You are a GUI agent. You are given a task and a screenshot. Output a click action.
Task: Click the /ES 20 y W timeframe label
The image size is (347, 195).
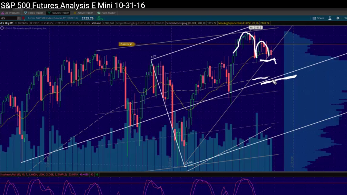tap(6, 23)
